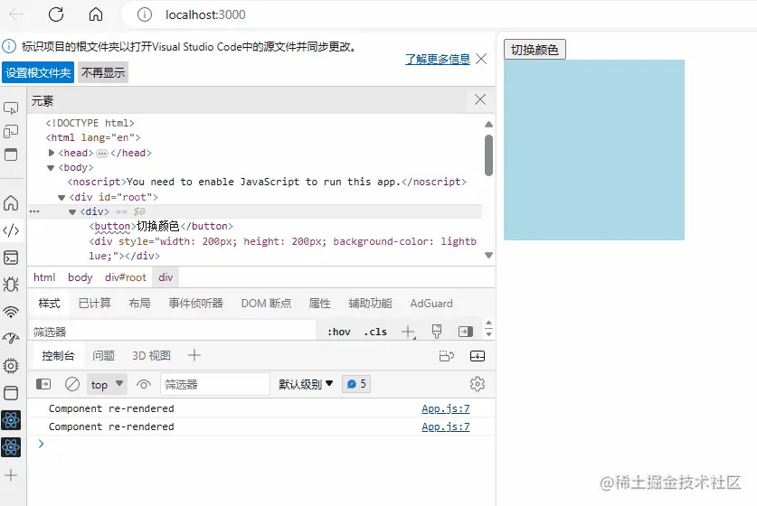
Task: Select the button element line in DOM tree
Action: tap(161, 226)
